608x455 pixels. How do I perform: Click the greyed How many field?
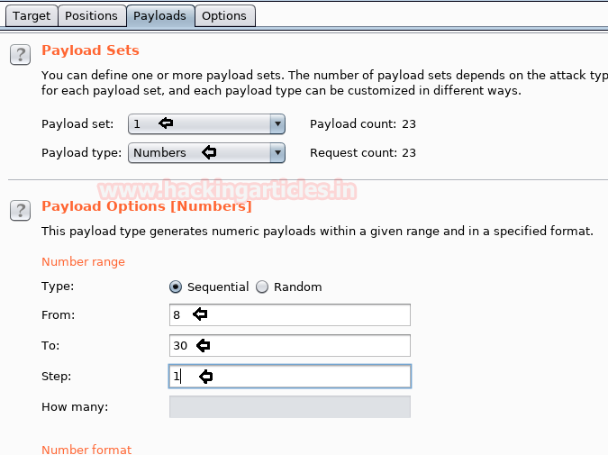pyautogui.click(x=289, y=406)
